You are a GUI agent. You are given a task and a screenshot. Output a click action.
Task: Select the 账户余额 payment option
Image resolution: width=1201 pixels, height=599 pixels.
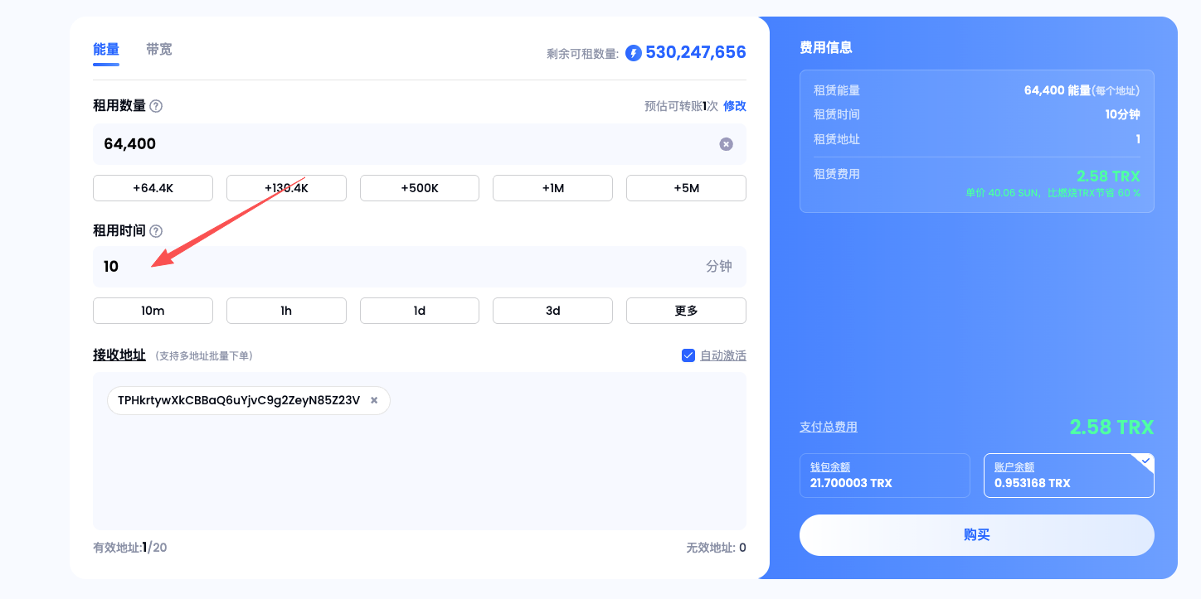tap(1068, 476)
